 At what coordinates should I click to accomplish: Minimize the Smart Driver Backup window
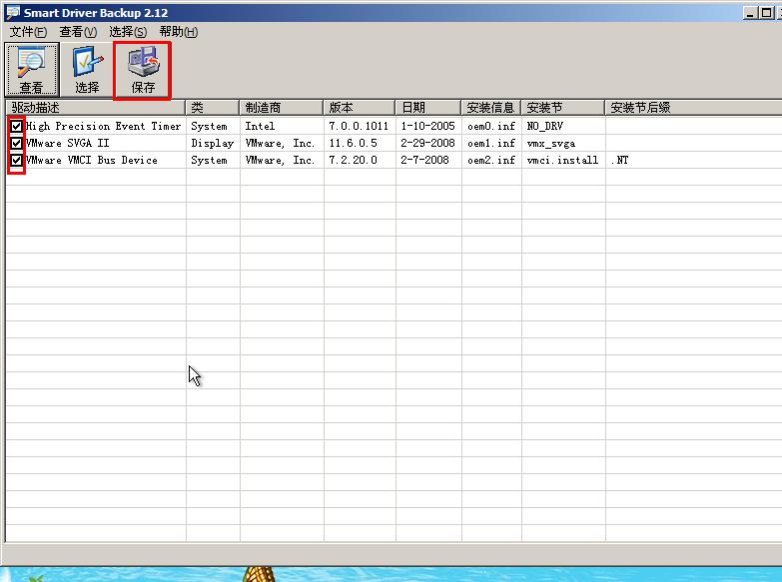[x=751, y=13]
